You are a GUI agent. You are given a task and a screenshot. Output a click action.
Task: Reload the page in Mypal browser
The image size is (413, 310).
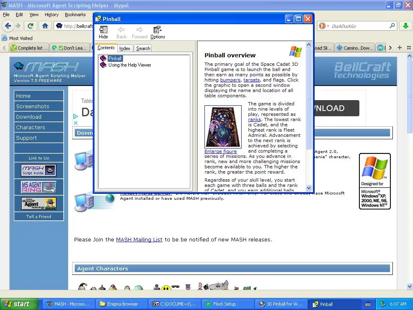click(30, 26)
